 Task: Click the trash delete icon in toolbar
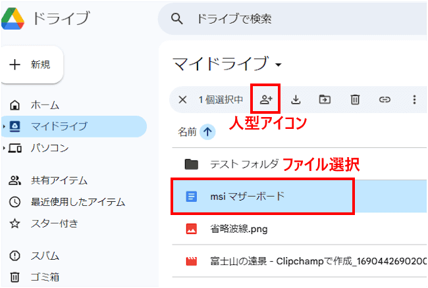pyautogui.click(x=355, y=99)
